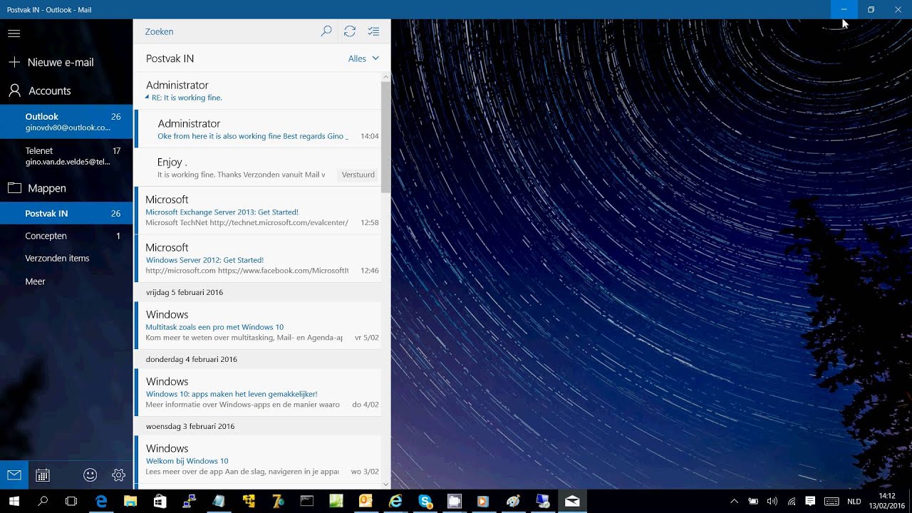Open the command prompt taskbar icon
This screenshot has height=513, width=912.
coord(307,501)
